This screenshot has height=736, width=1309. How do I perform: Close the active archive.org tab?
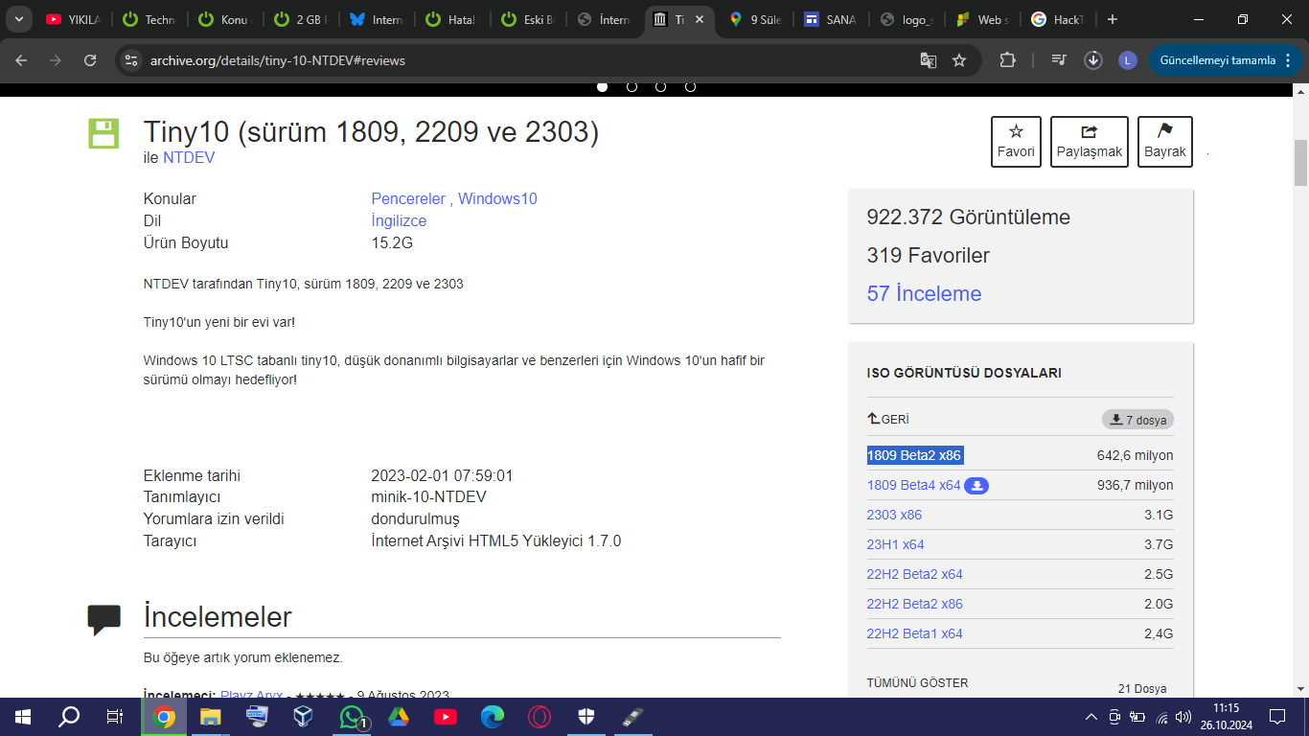[700, 19]
